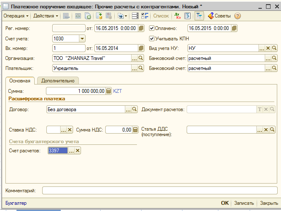Click the KZT currency link
281x211 pixels.
tap(117, 91)
